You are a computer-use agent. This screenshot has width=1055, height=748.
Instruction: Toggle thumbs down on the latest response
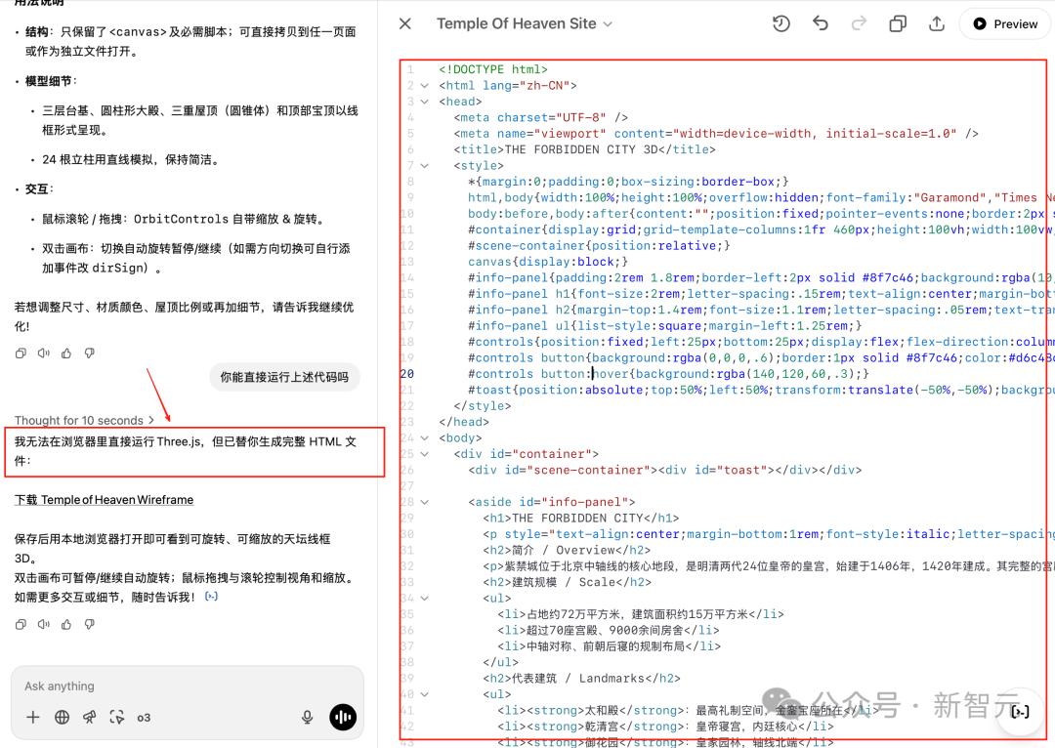tap(89, 624)
